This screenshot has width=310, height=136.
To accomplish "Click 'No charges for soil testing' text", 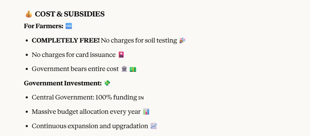I will click(x=139, y=40).
